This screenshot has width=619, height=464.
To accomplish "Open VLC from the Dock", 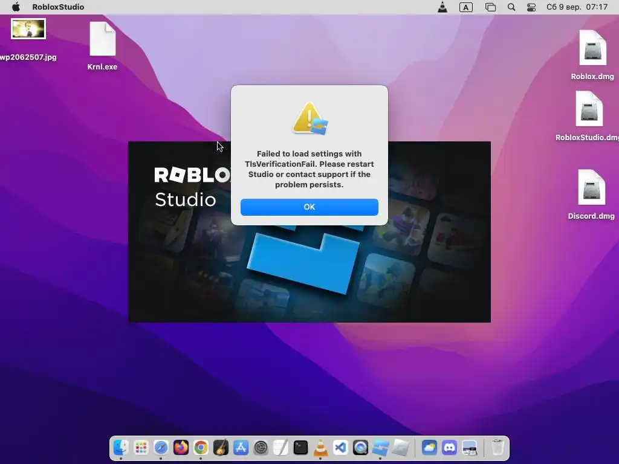I will [320, 448].
